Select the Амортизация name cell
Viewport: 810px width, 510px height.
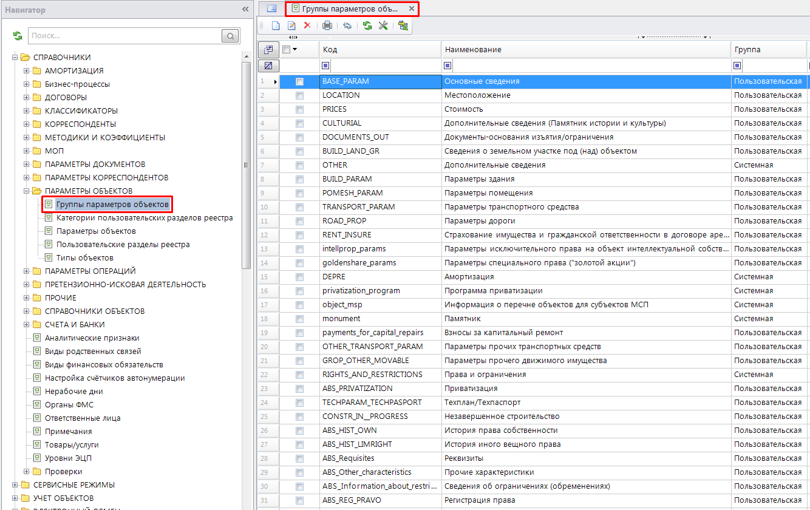pyautogui.click(x=587, y=277)
